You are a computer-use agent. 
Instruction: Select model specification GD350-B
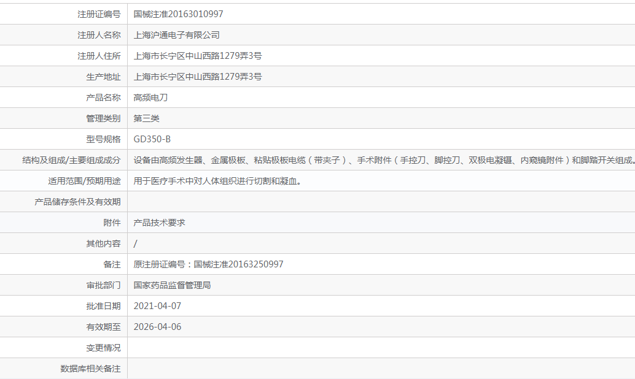point(152,139)
